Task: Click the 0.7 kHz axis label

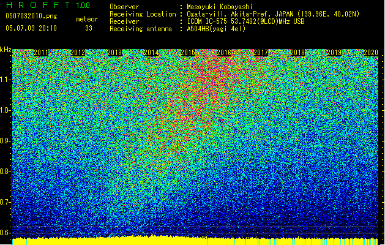Action: point(5,202)
